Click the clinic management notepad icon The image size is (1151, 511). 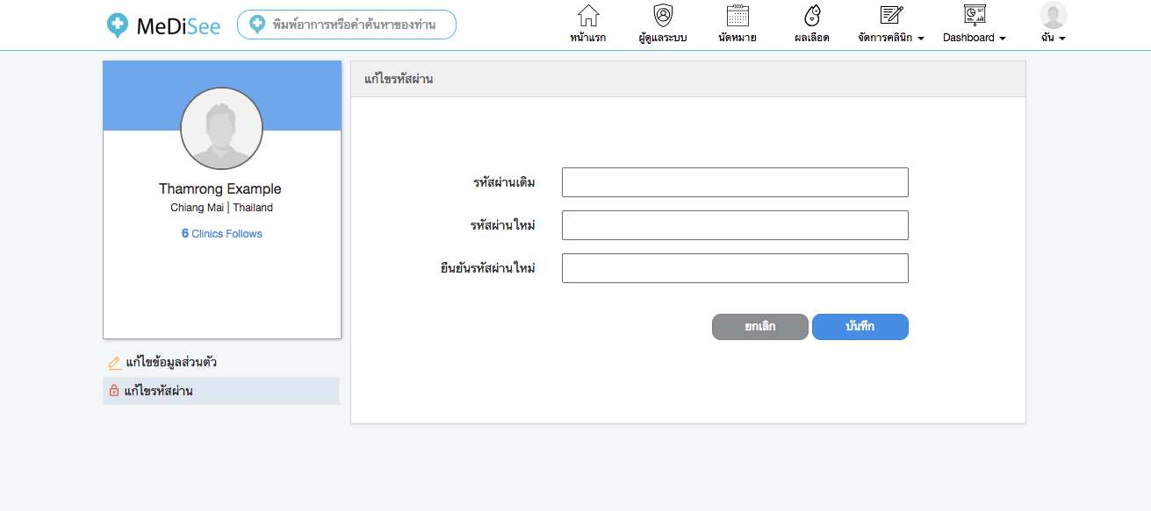[x=891, y=15]
